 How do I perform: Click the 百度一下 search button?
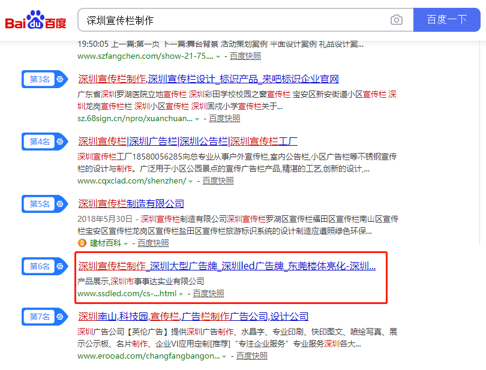tap(446, 20)
